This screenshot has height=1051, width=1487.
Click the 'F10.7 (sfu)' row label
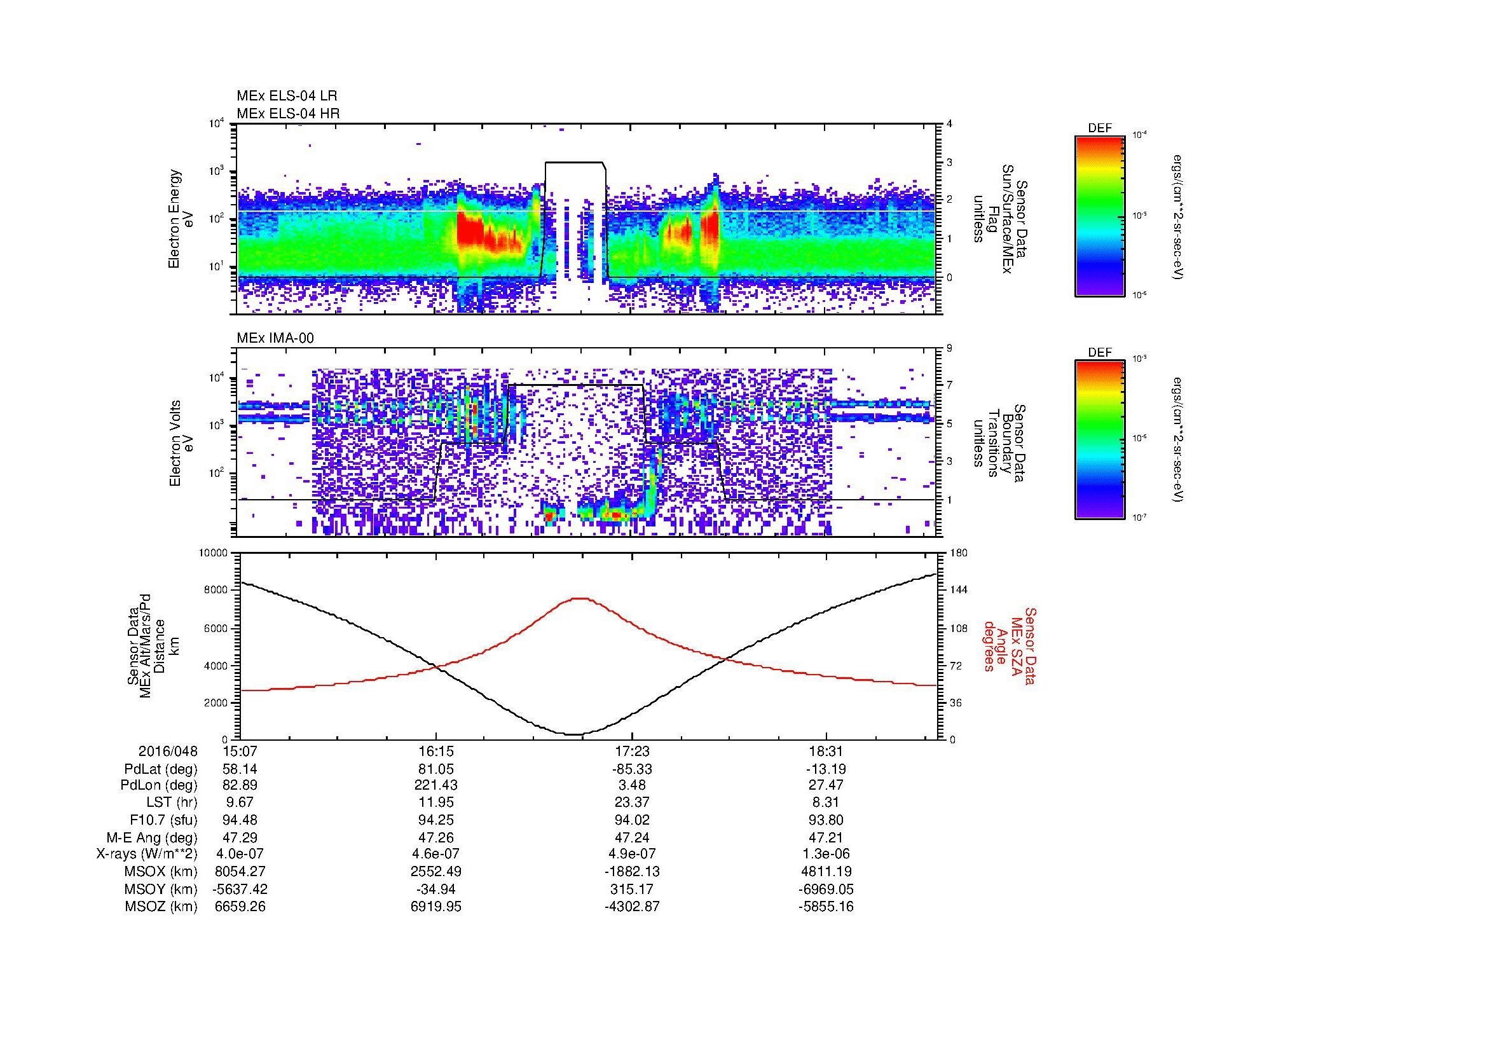[163, 820]
